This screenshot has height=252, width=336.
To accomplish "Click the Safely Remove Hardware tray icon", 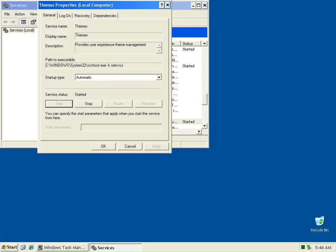I will point(309,247).
